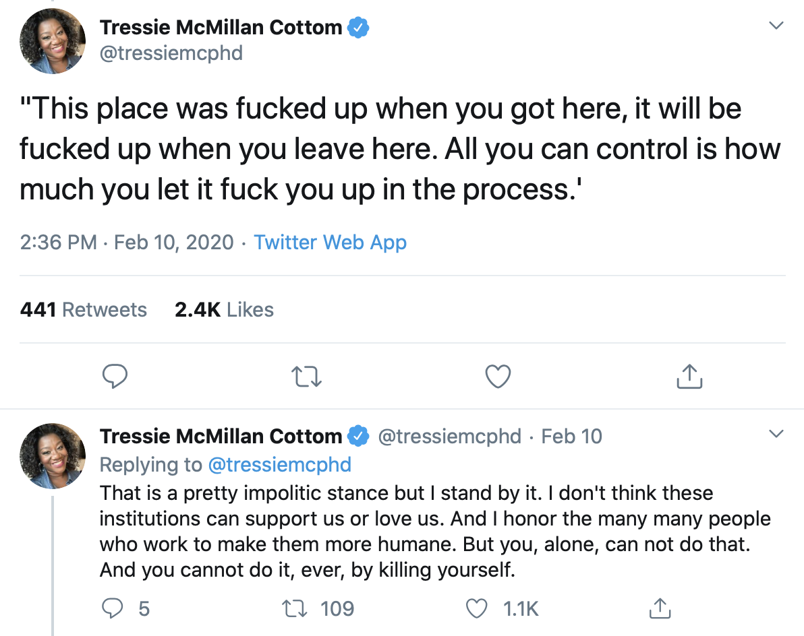Click the retweet icon on the main tweet

tap(306, 376)
